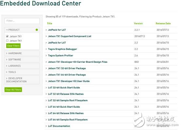
Task: Expand the L4T 32-bit Quick Start Guide chevron
Action: click(x=46, y=88)
